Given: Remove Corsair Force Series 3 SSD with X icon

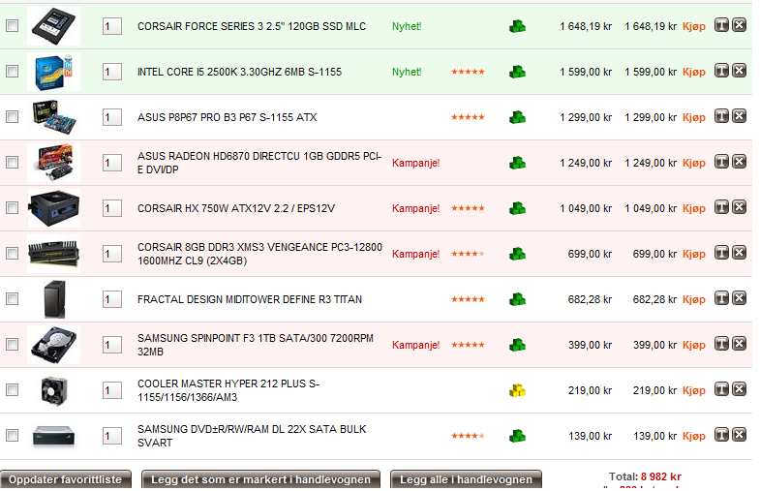Looking at the screenshot, I should [x=739, y=25].
